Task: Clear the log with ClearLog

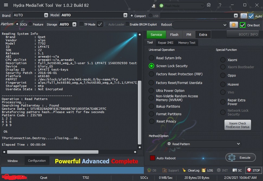Action: [x=191, y=170]
